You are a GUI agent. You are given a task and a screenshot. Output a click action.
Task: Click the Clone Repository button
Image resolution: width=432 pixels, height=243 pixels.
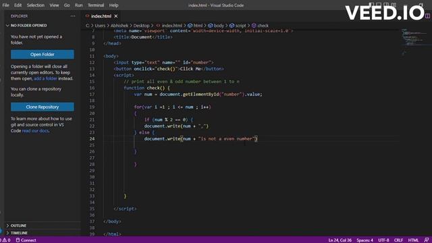[43, 107]
